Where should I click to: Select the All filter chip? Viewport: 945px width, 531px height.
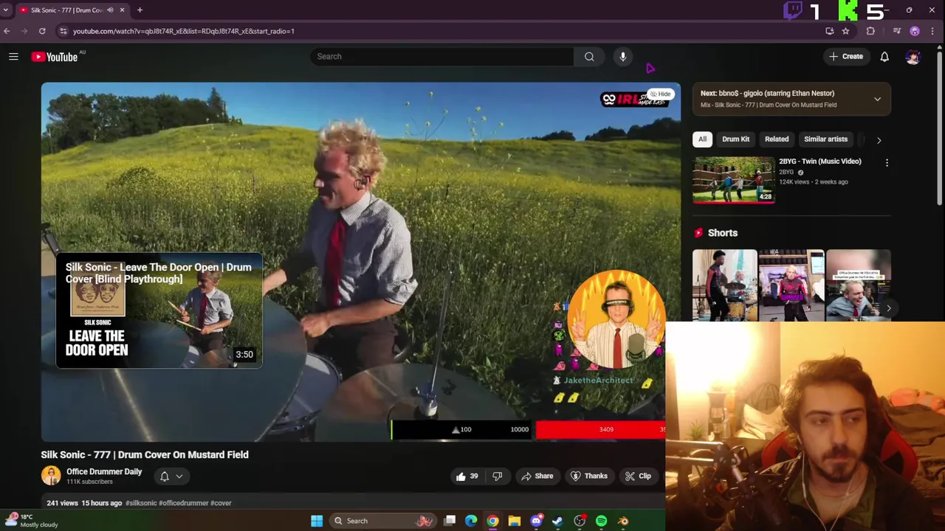coord(702,139)
